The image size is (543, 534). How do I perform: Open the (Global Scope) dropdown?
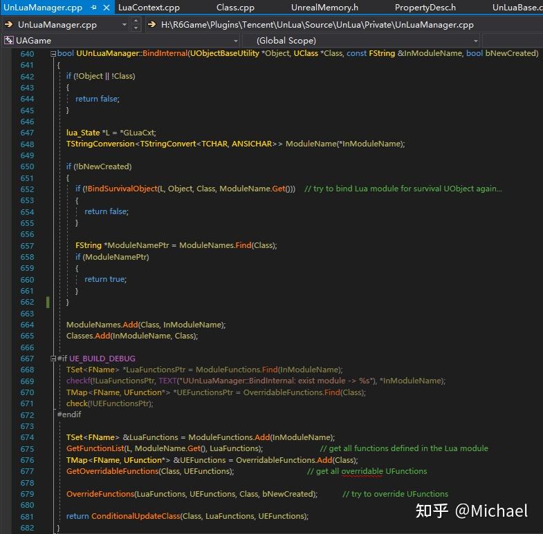click(361, 41)
